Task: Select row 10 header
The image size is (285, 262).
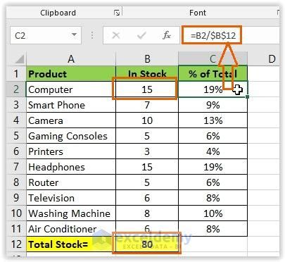Action: [x=16, y=213]
